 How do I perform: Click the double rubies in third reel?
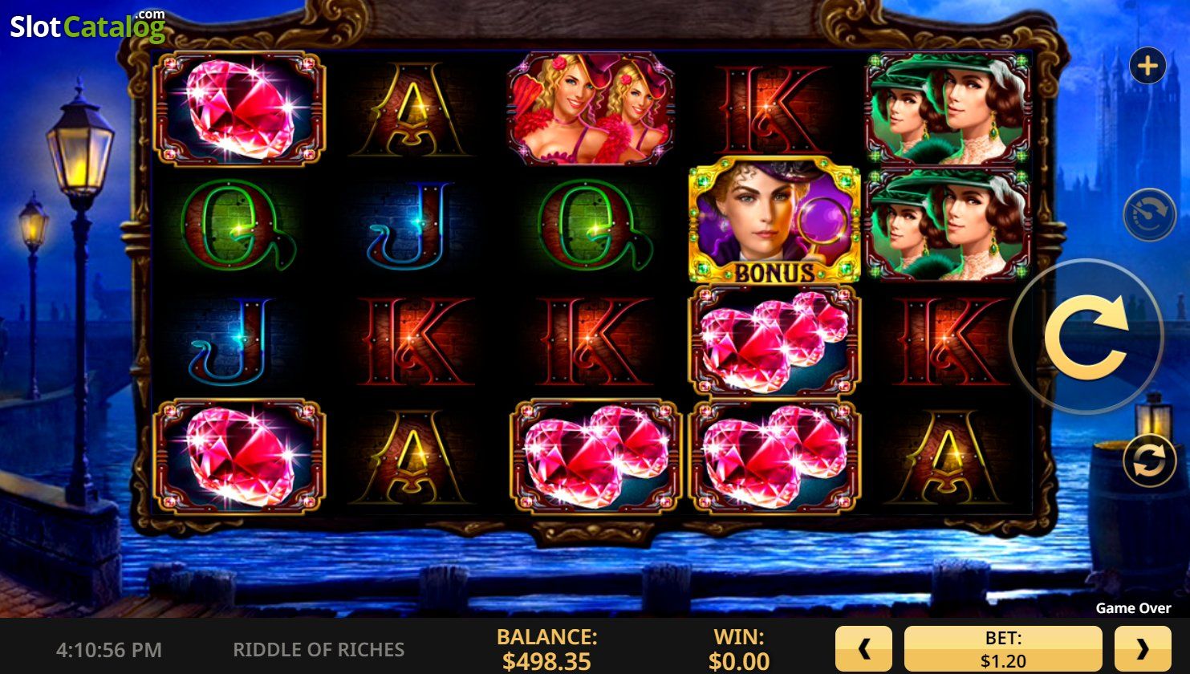595,457
